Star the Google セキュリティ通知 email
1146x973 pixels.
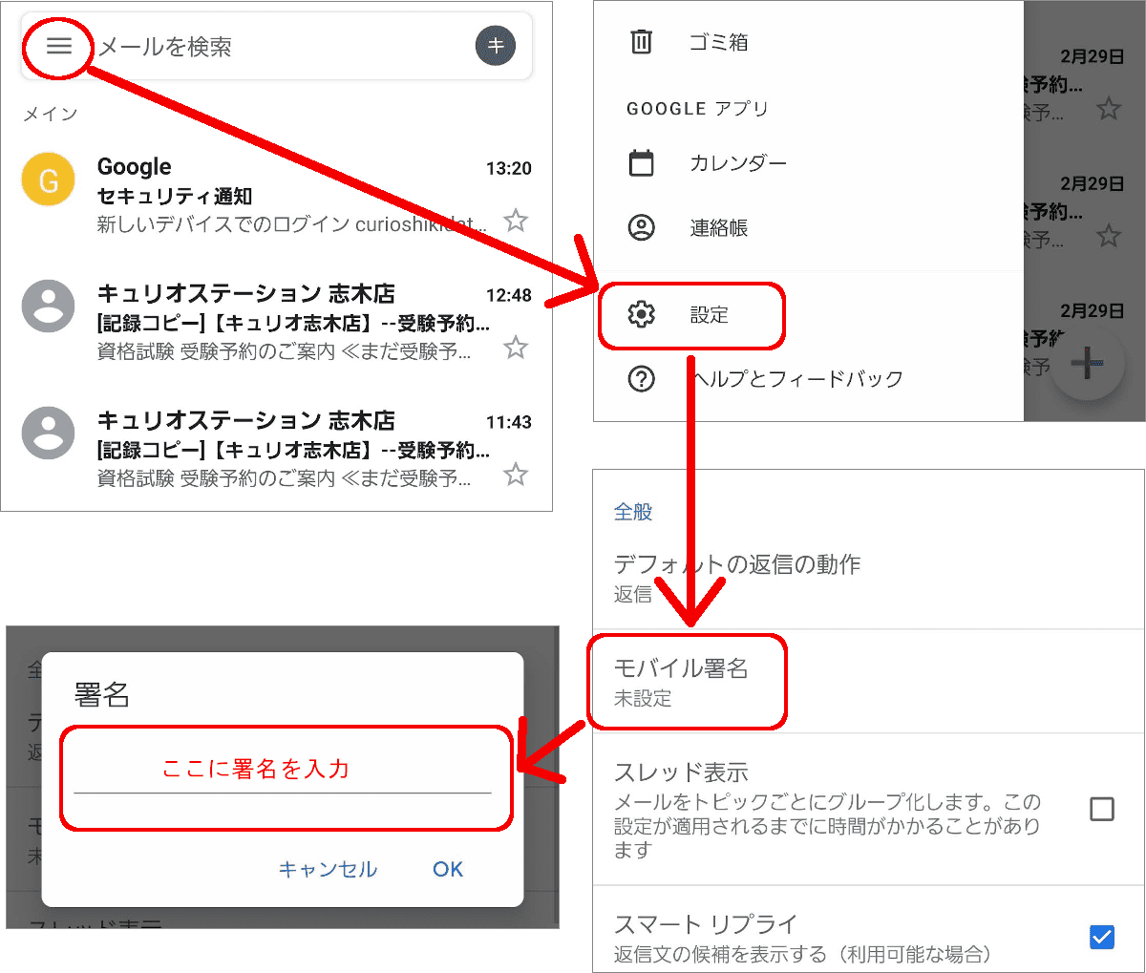click(x=516, y=221)
